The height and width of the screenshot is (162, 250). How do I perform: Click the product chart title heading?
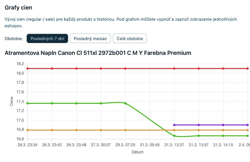point(98,53)
